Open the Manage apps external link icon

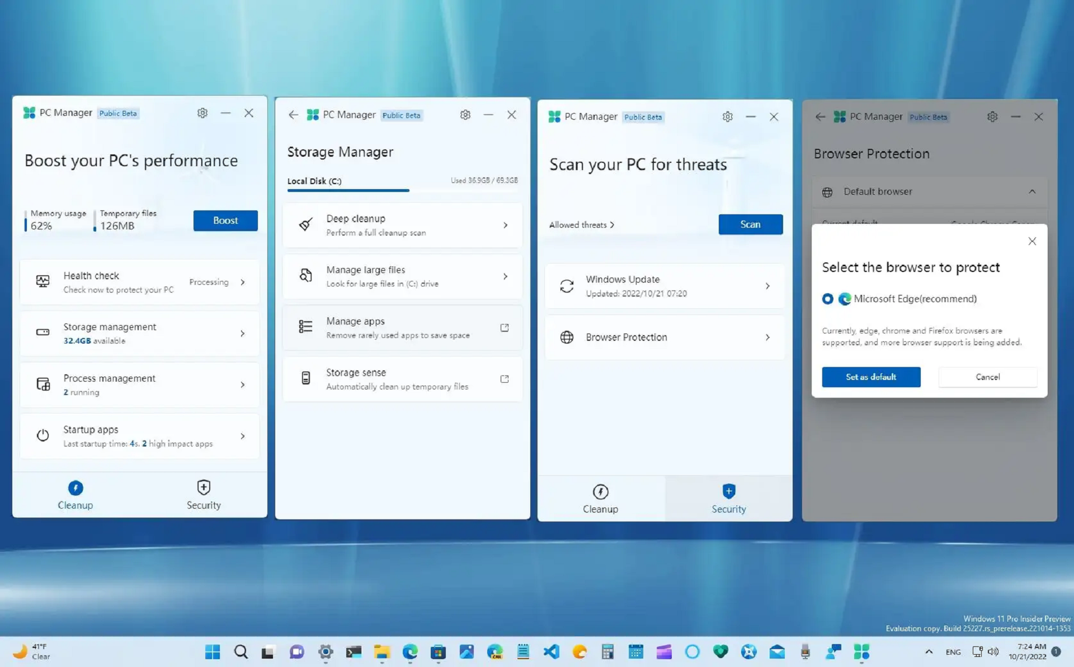click(505, 327)
